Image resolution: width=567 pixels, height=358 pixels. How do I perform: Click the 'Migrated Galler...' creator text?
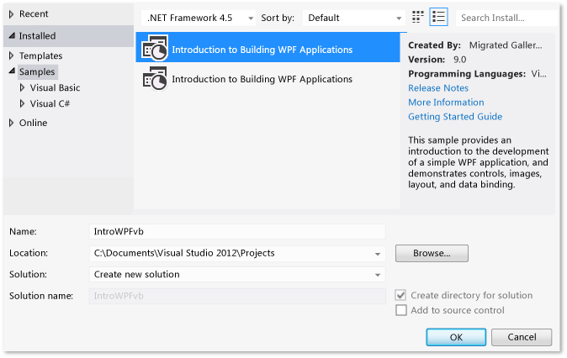[x=506, y=45]
